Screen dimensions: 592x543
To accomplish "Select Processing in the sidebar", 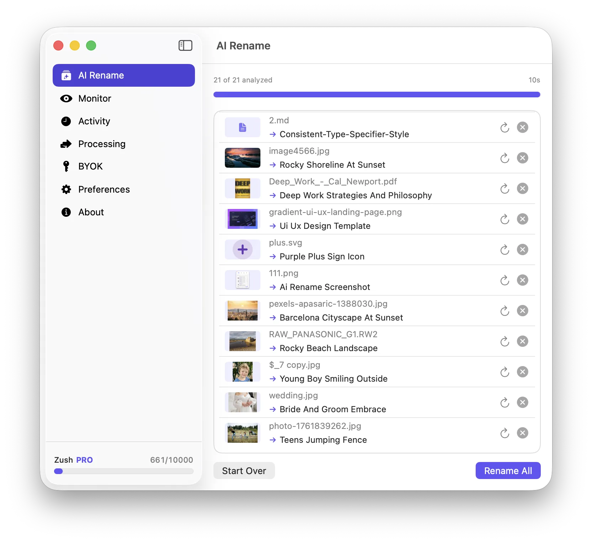I will 102,144.
